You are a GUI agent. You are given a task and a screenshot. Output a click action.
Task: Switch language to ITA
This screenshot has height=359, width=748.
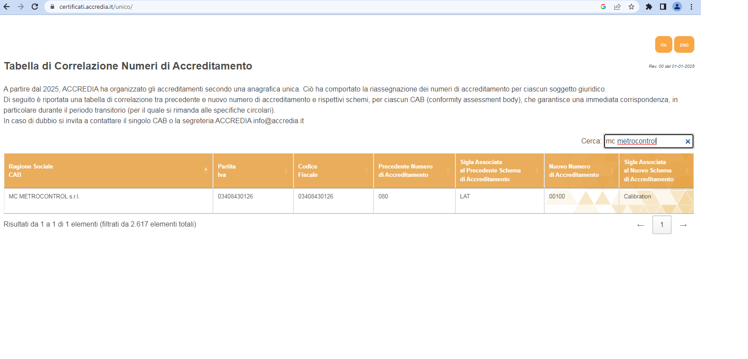point(664,44)
